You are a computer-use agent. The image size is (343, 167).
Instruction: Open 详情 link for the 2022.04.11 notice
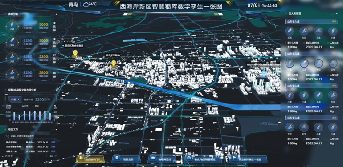pos(53,142)
